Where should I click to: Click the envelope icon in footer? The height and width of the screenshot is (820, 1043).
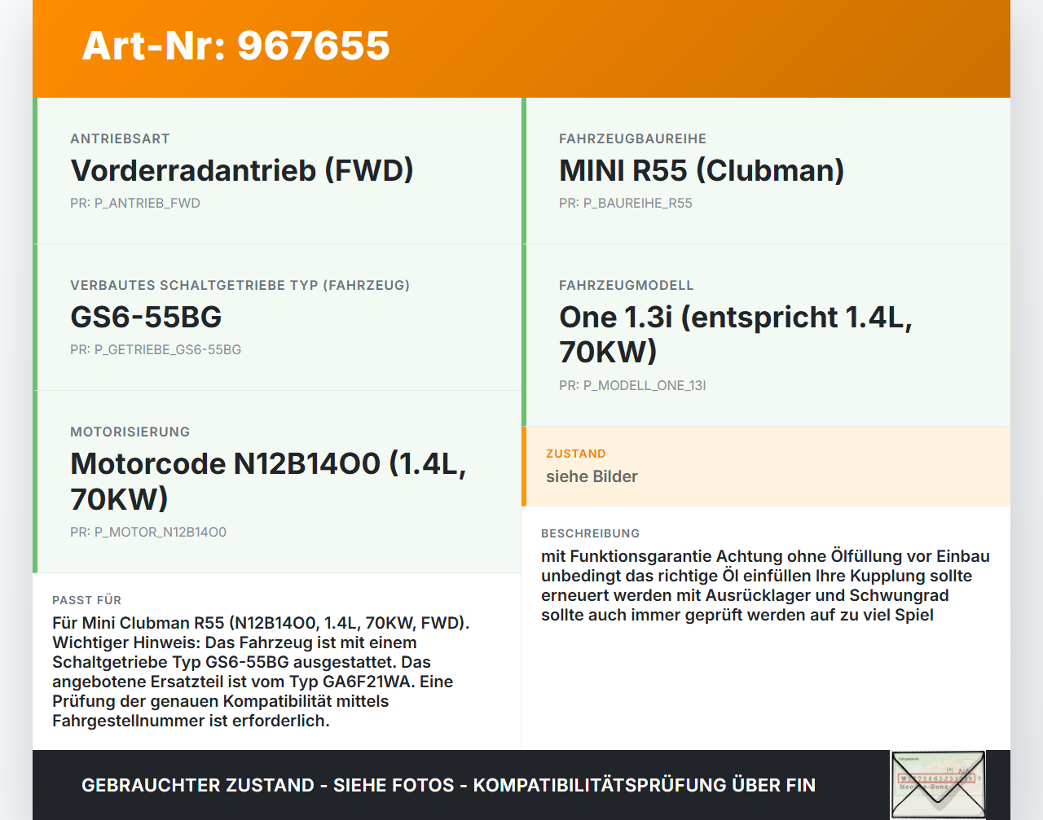coord(937,784)
